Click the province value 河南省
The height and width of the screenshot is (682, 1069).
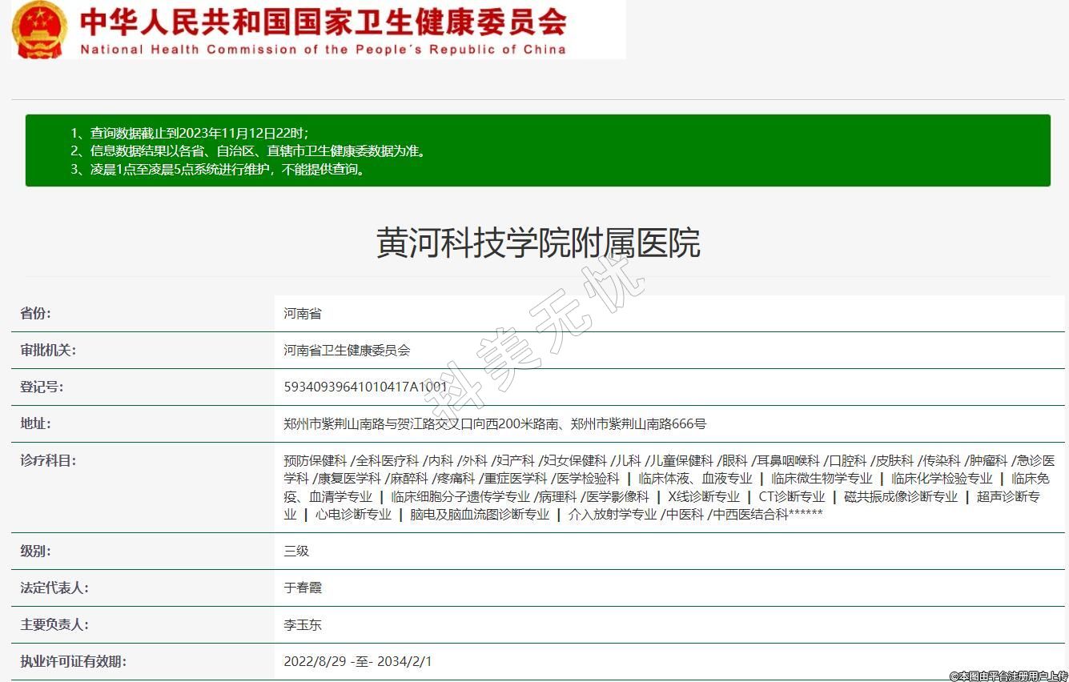[303, 313]
